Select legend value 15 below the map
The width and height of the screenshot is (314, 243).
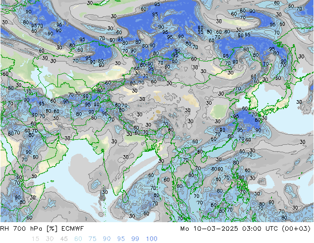35,239
